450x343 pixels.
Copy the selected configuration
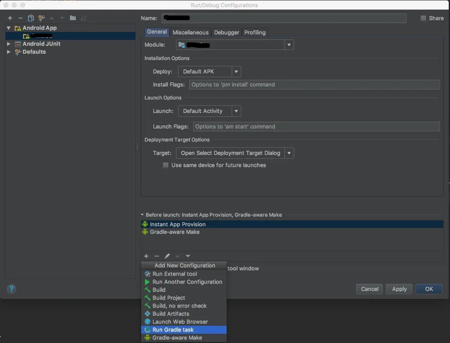31,18
